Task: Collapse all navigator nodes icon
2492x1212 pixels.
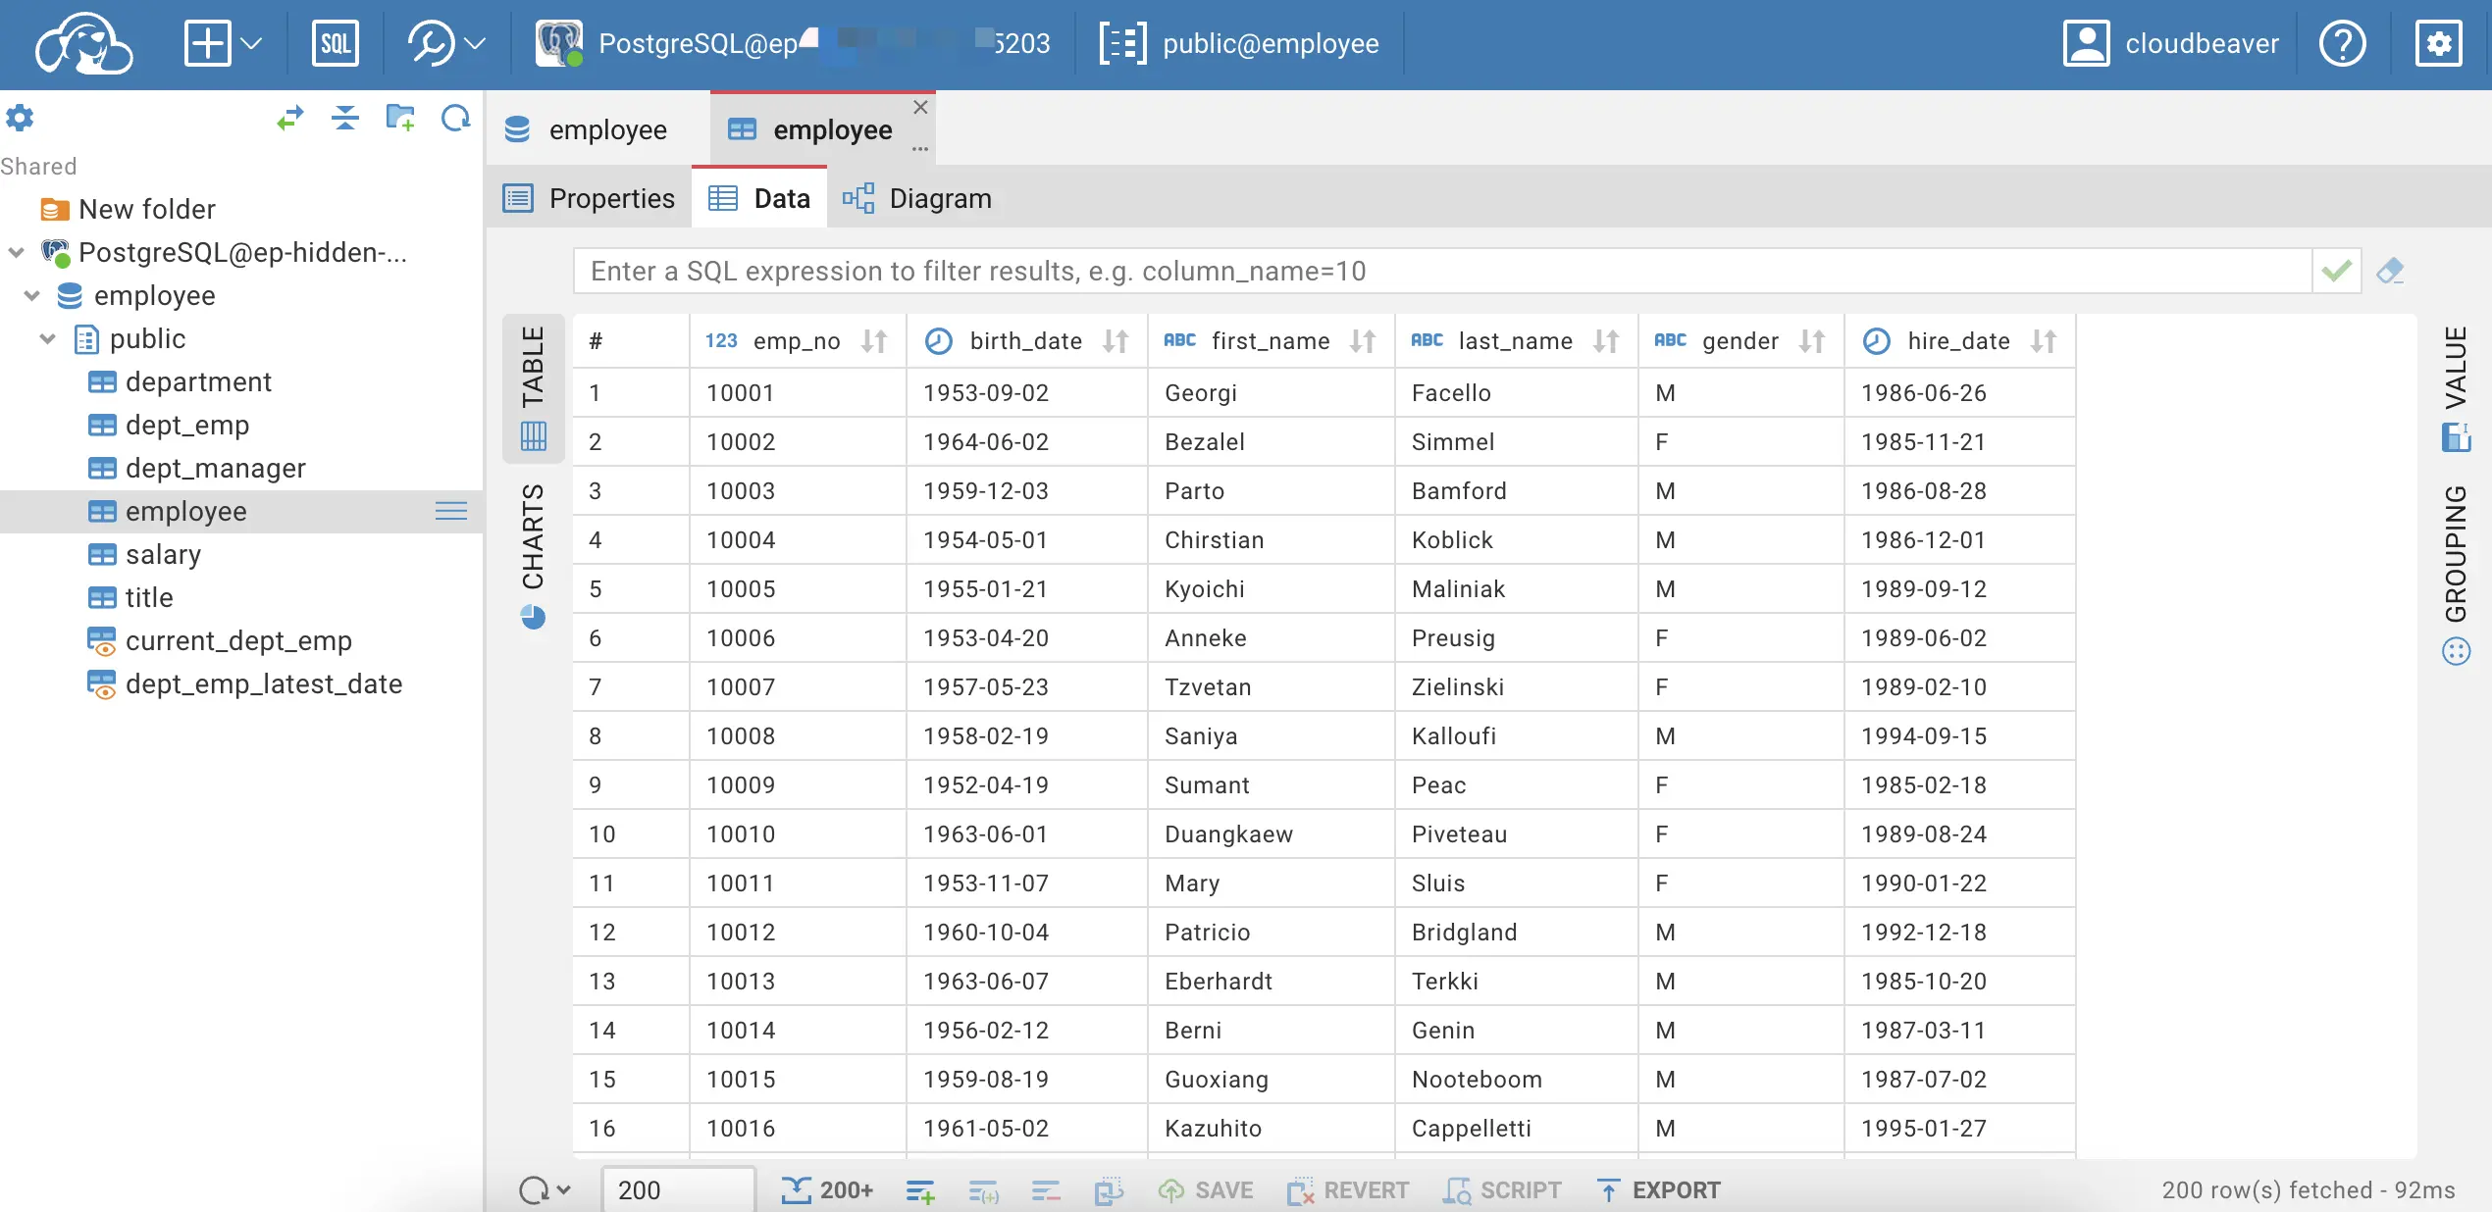Action: point(344,119)
